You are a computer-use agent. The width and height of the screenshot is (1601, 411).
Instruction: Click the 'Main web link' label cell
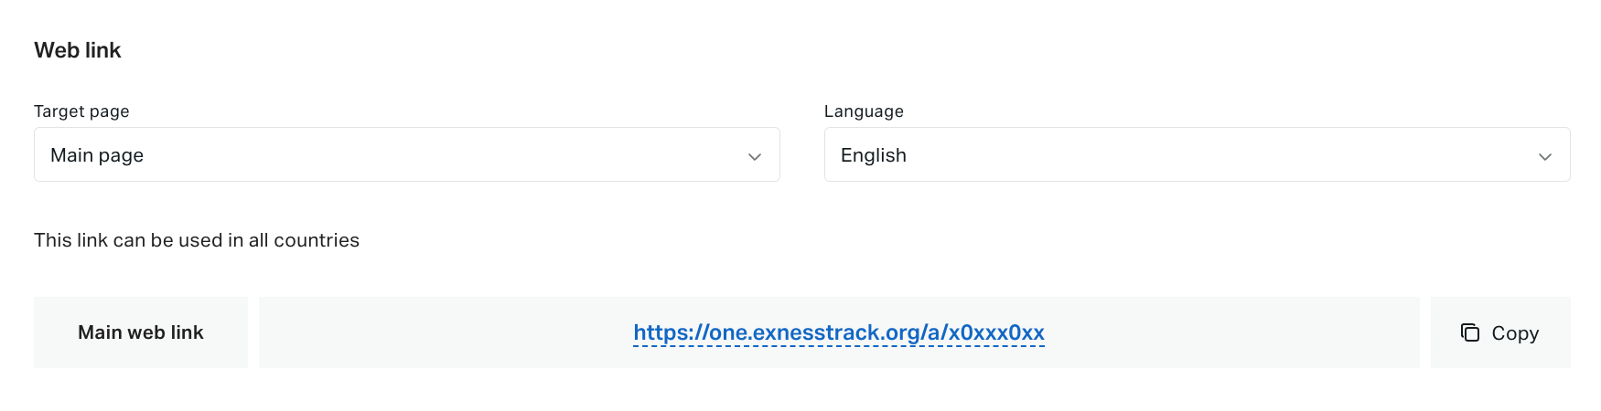tap(141, 332)
